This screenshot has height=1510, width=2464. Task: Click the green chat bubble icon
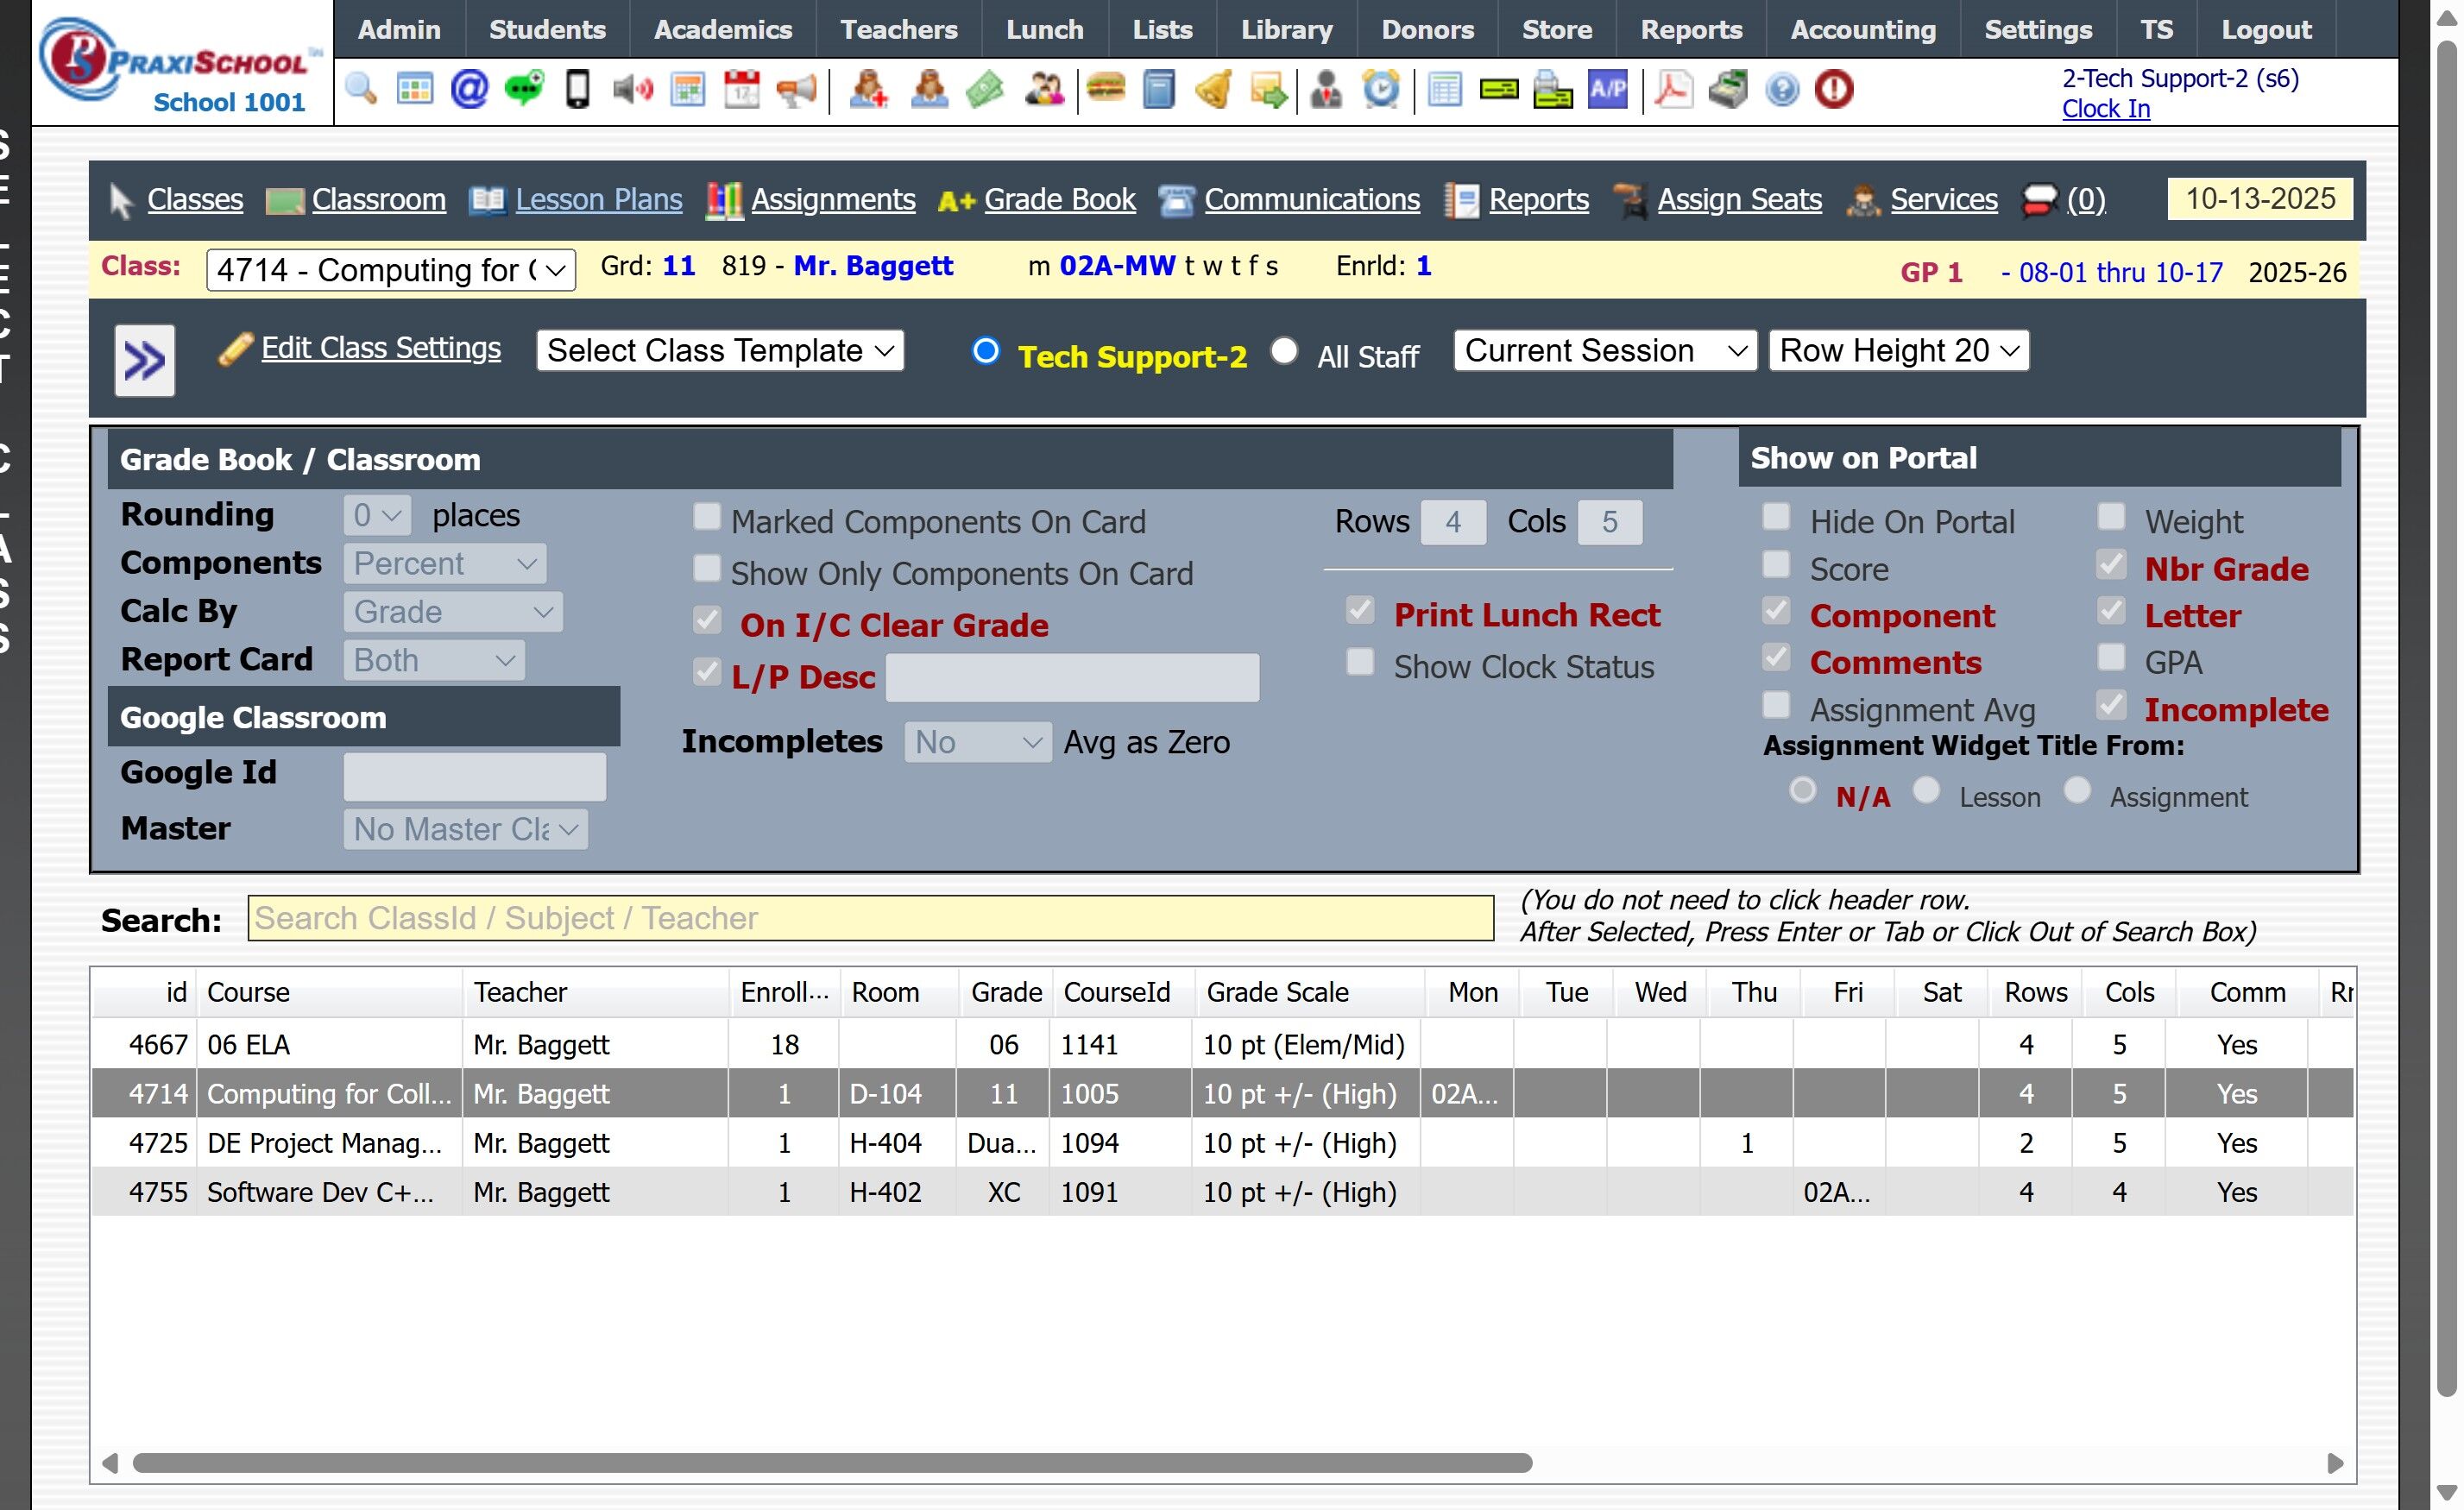[x=524, y=90]
